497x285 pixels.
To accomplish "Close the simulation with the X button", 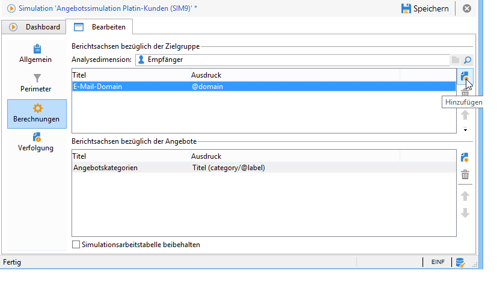I will (x=466, y=8).
